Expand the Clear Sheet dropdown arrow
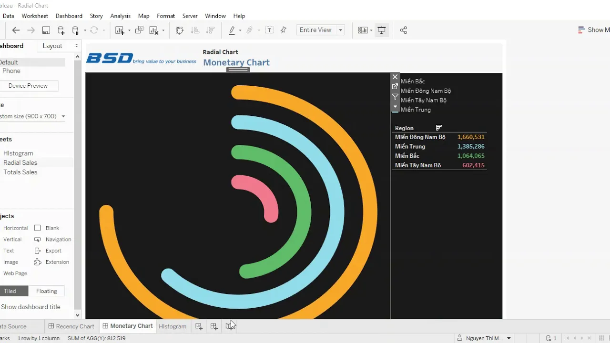The height and width of the screenshot is (343, 610). point(163,30)
